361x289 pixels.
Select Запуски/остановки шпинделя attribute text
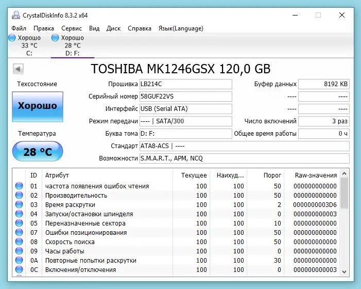(x=89, y=214)
